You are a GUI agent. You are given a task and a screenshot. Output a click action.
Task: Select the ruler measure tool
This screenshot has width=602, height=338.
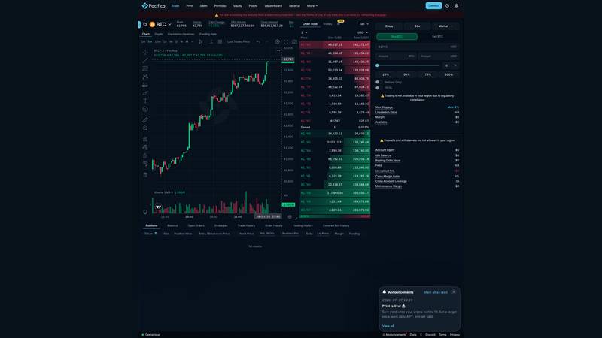coord(145,120)
